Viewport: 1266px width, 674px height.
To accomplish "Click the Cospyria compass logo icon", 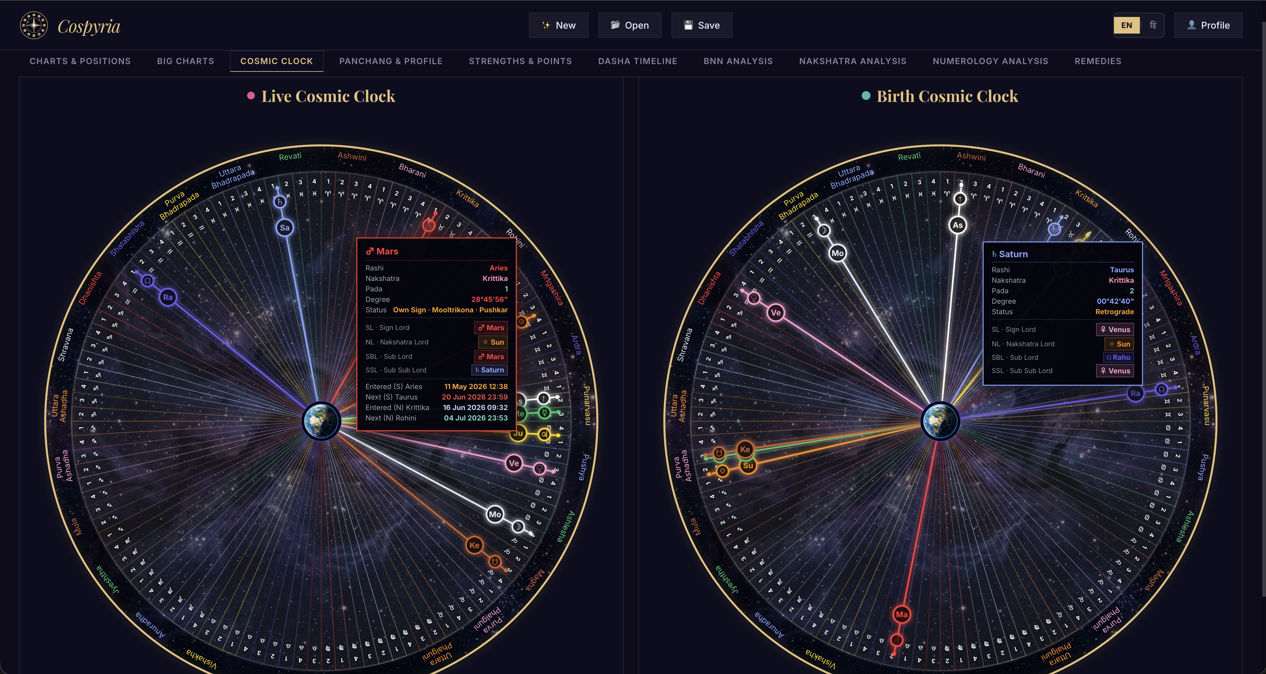I will (33, 25).
